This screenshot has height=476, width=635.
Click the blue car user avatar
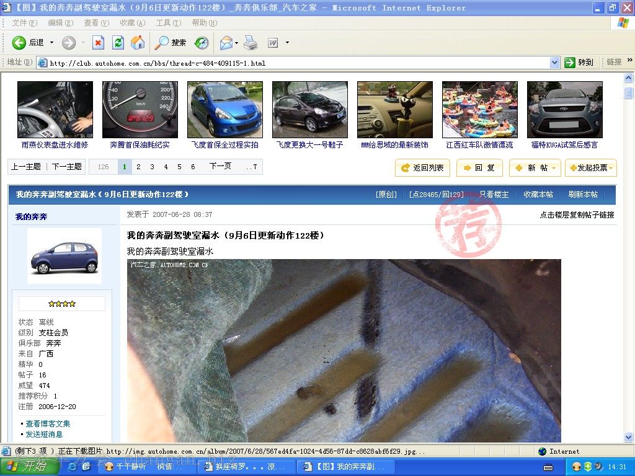click(64, 256)
